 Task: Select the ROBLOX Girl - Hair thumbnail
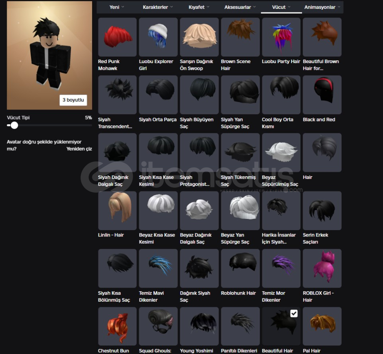click(x=322, y=268)
